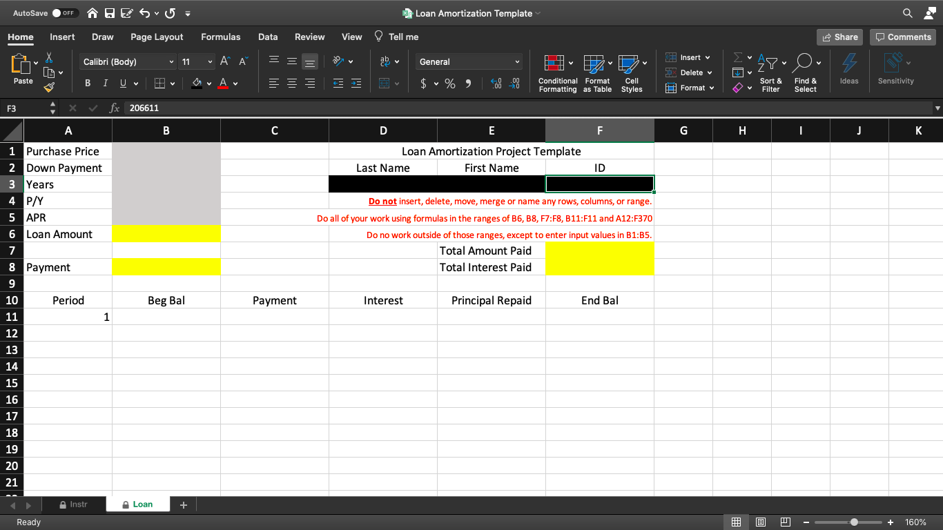Click the Share button

point(839,37)
